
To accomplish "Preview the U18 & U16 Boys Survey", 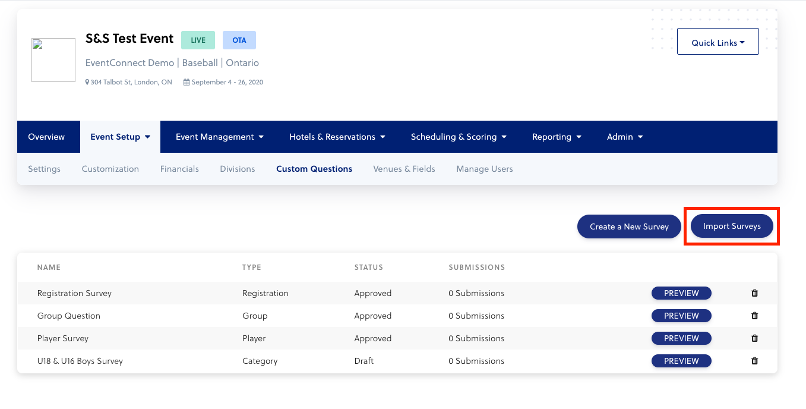I will tap(681, 361).
